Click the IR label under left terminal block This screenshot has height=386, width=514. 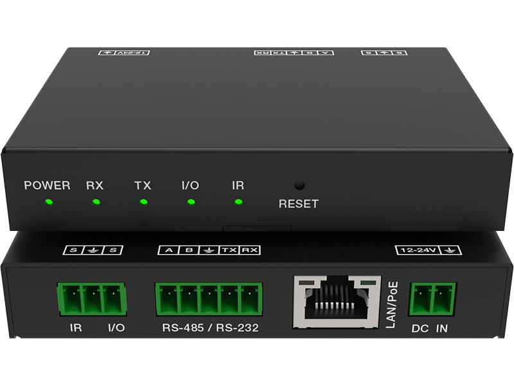click(76, 328)
